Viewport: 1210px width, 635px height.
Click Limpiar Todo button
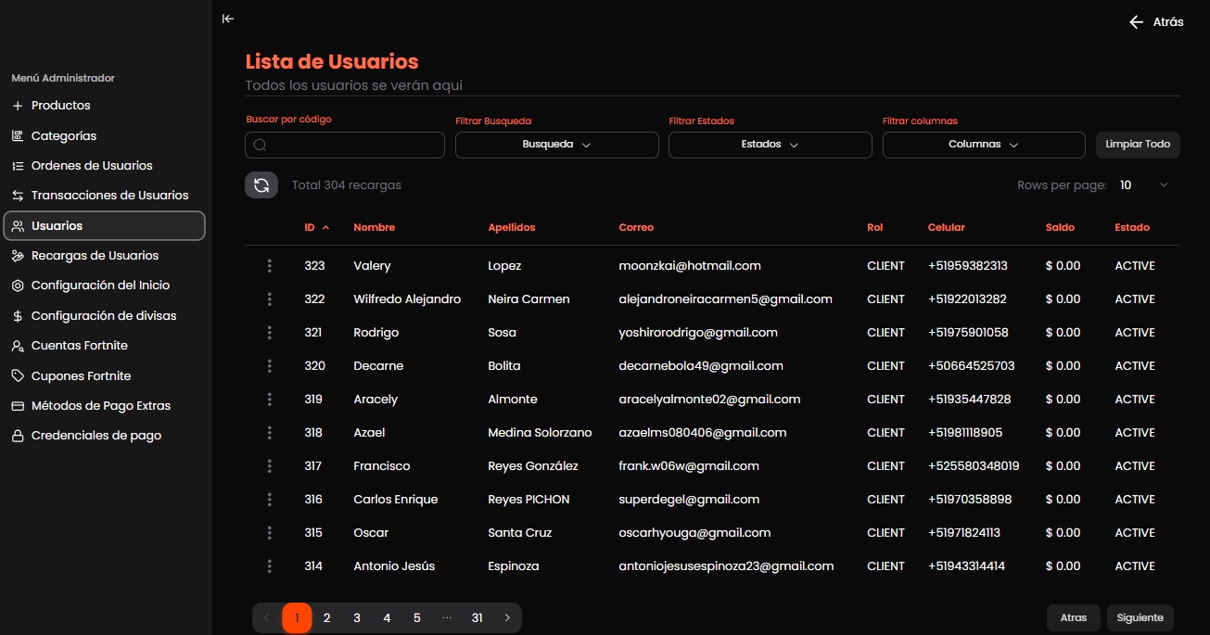pyautogui.click(x=1138, y=145)
